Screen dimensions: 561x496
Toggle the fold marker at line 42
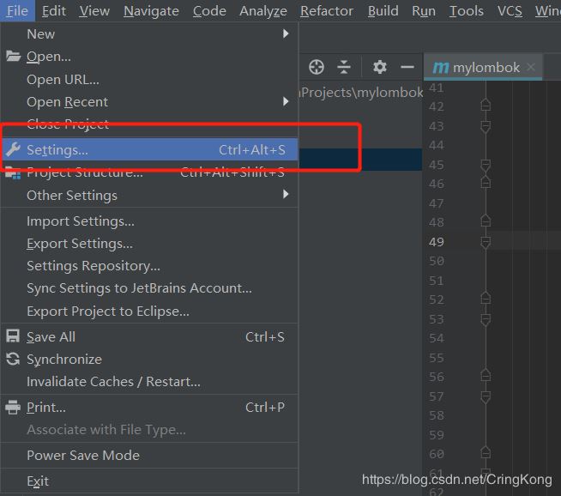click(x=486, y=105)
